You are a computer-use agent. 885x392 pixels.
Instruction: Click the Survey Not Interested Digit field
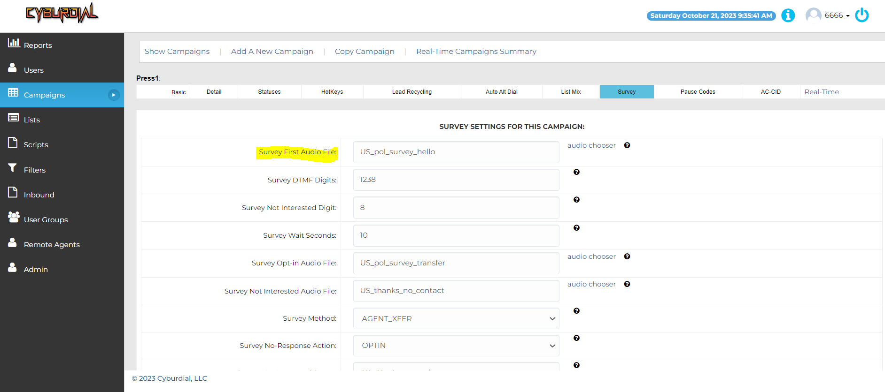pyautogui.click(x=456, y=207)
